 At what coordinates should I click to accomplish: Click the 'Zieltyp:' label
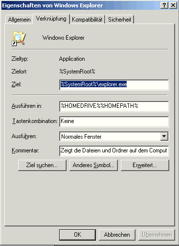20,59
